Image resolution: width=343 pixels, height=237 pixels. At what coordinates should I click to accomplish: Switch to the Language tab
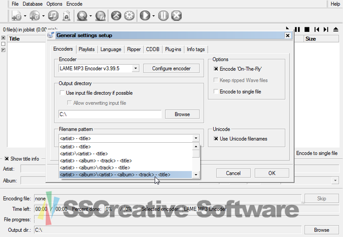[111, 49]
